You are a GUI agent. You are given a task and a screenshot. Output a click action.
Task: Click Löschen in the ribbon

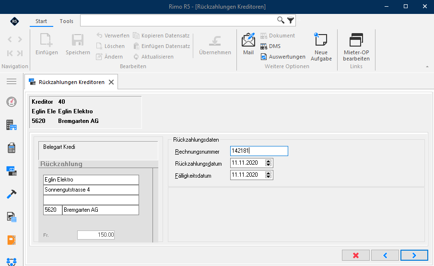(x=110, y=46)
